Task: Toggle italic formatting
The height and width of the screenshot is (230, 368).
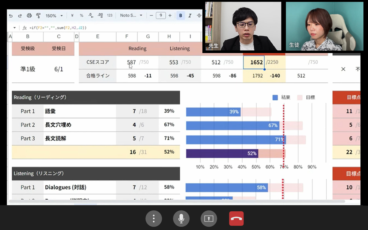Action: pyautogui.click(x=190, y=16)
